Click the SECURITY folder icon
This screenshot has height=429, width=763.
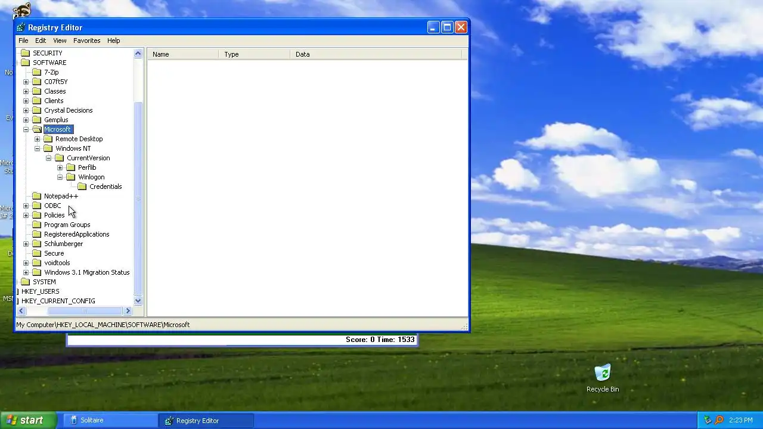point(25,53)
